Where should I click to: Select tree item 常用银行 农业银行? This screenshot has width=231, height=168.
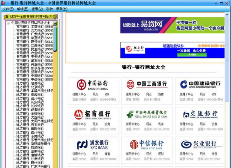coord(34,53)
